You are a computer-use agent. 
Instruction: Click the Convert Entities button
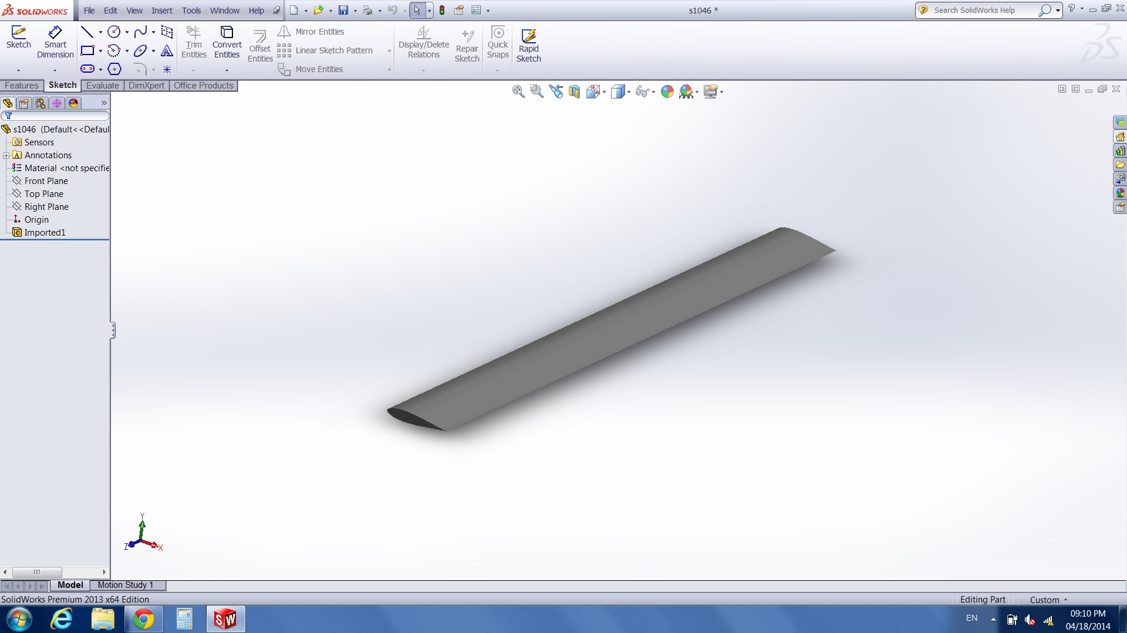click(x=227, y=42)
